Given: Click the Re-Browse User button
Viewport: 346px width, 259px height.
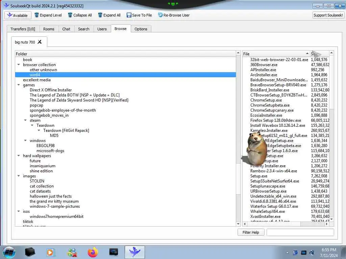Looking at the screenshot, I should [174, 15].
